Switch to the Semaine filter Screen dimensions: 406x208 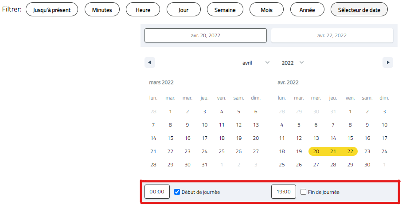[x=225, y=9]
